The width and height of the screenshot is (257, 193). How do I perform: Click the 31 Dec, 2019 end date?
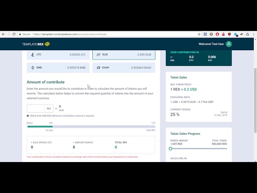[x=220, y=115]
